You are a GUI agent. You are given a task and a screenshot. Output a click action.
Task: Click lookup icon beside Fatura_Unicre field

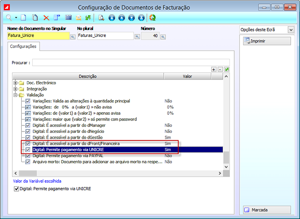coord(73,37)
